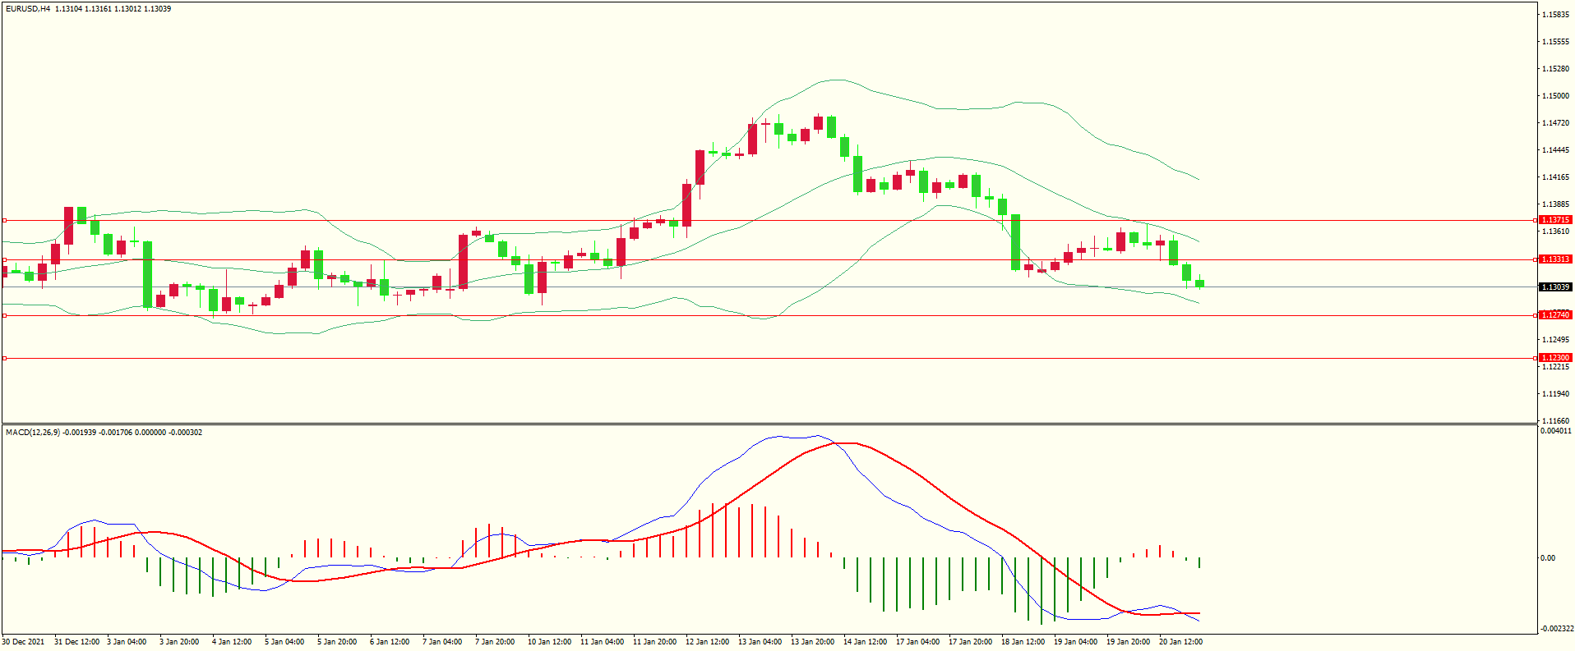
Task: Click the 0.004011 value on MACD scale
Action: coord(1555,431)
